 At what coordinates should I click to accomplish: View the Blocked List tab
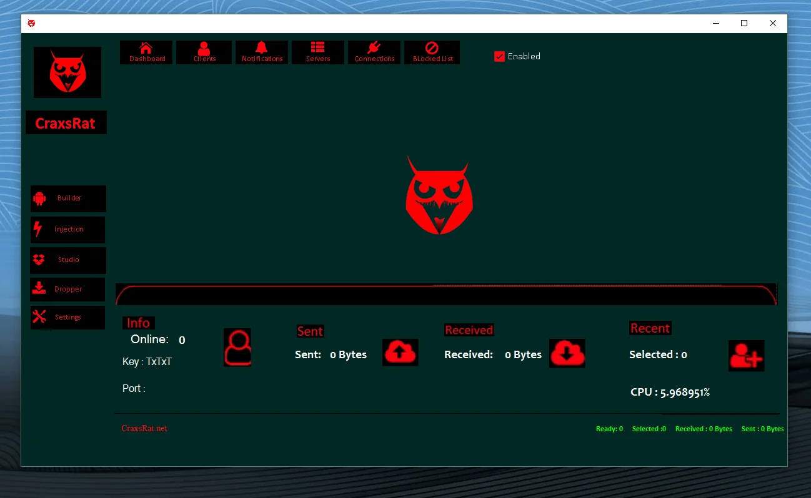(432, 52)
